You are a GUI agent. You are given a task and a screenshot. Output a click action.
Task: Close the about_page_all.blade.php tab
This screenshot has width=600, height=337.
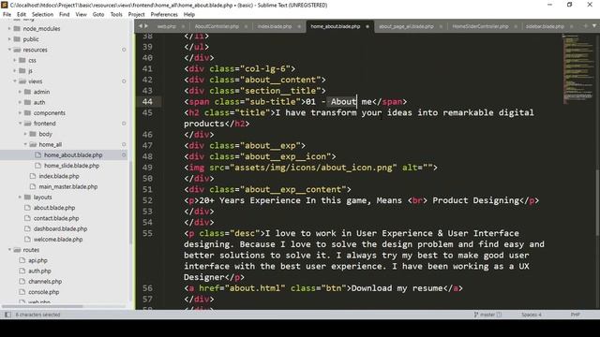pos(441,26)
